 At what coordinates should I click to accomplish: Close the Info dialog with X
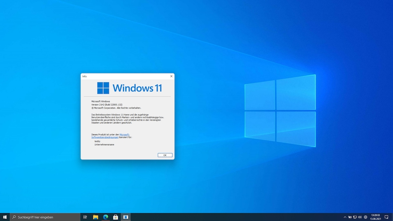coord(171,76)
